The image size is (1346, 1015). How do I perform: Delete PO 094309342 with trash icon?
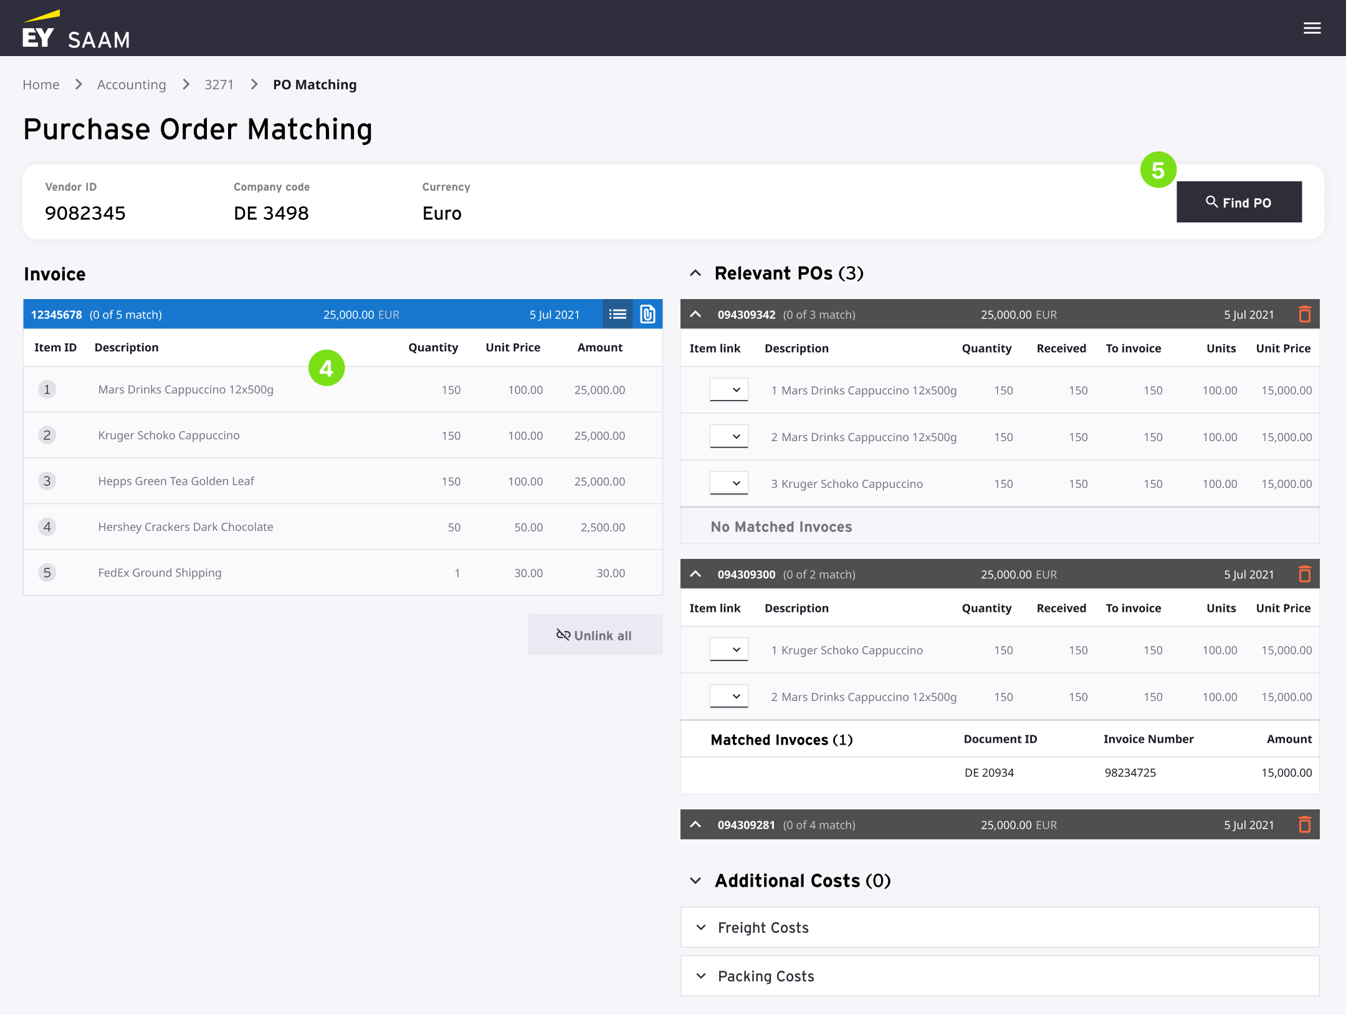1304,314
